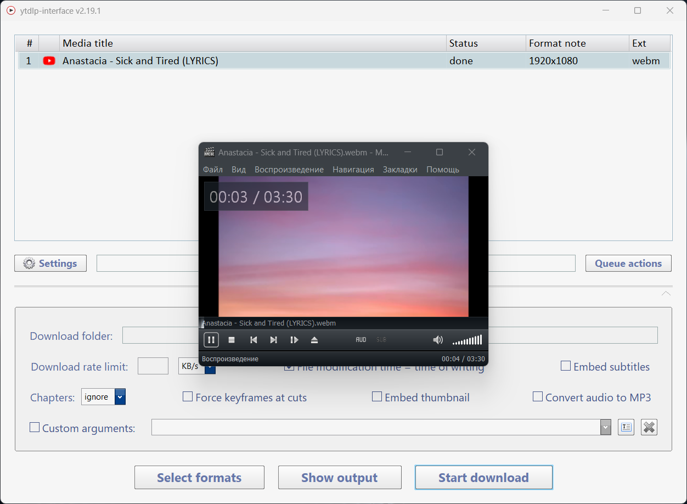
Task: Click the YouTube icon in queue row
Action: point(49,61)
